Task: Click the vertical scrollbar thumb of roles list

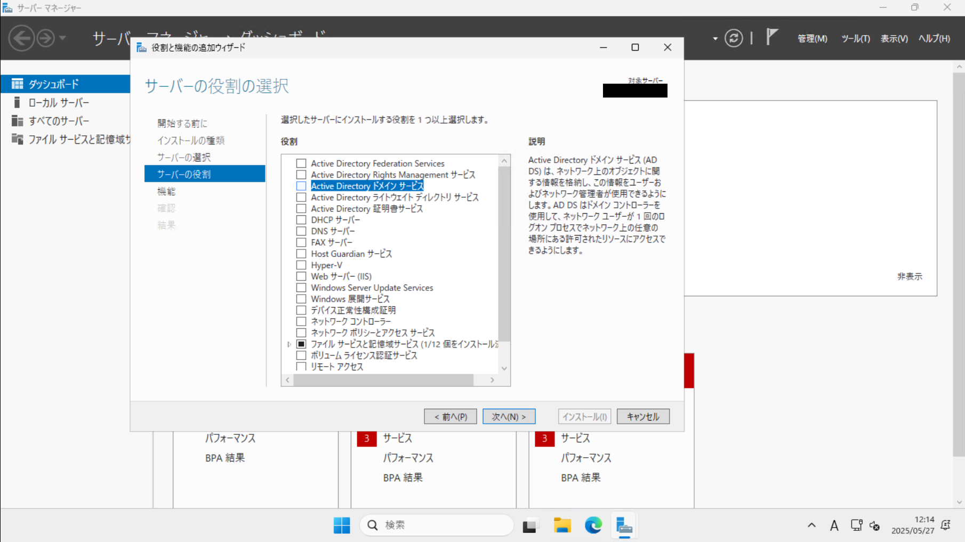Action: pos(504,254)
